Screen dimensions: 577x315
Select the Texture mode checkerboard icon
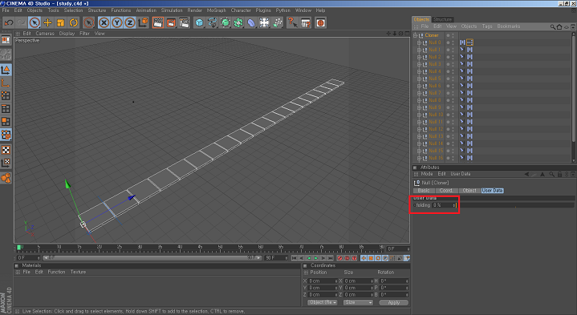tap(6, 150)
